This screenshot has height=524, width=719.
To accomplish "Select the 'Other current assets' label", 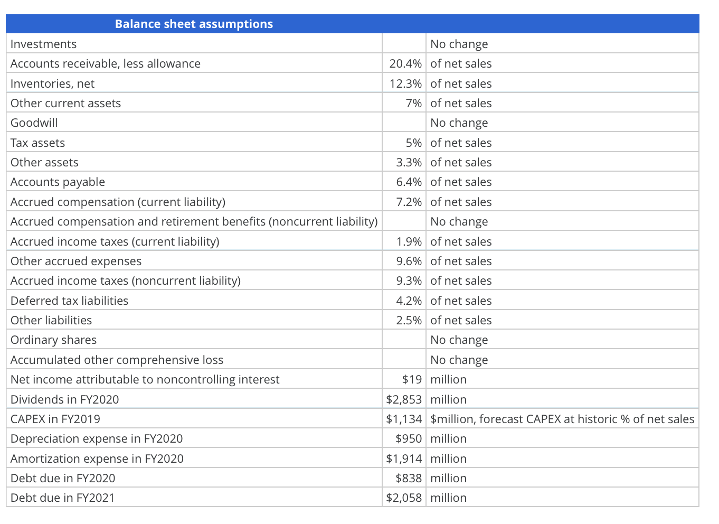I will [65, 103].
